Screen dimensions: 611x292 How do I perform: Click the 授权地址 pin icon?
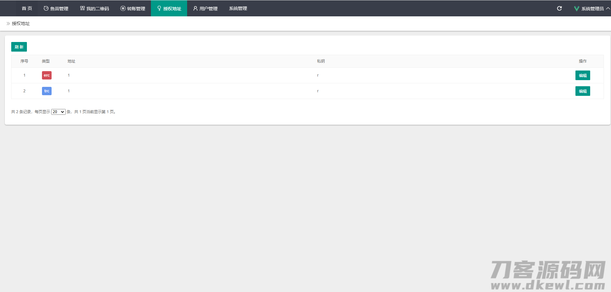point(159,8)
